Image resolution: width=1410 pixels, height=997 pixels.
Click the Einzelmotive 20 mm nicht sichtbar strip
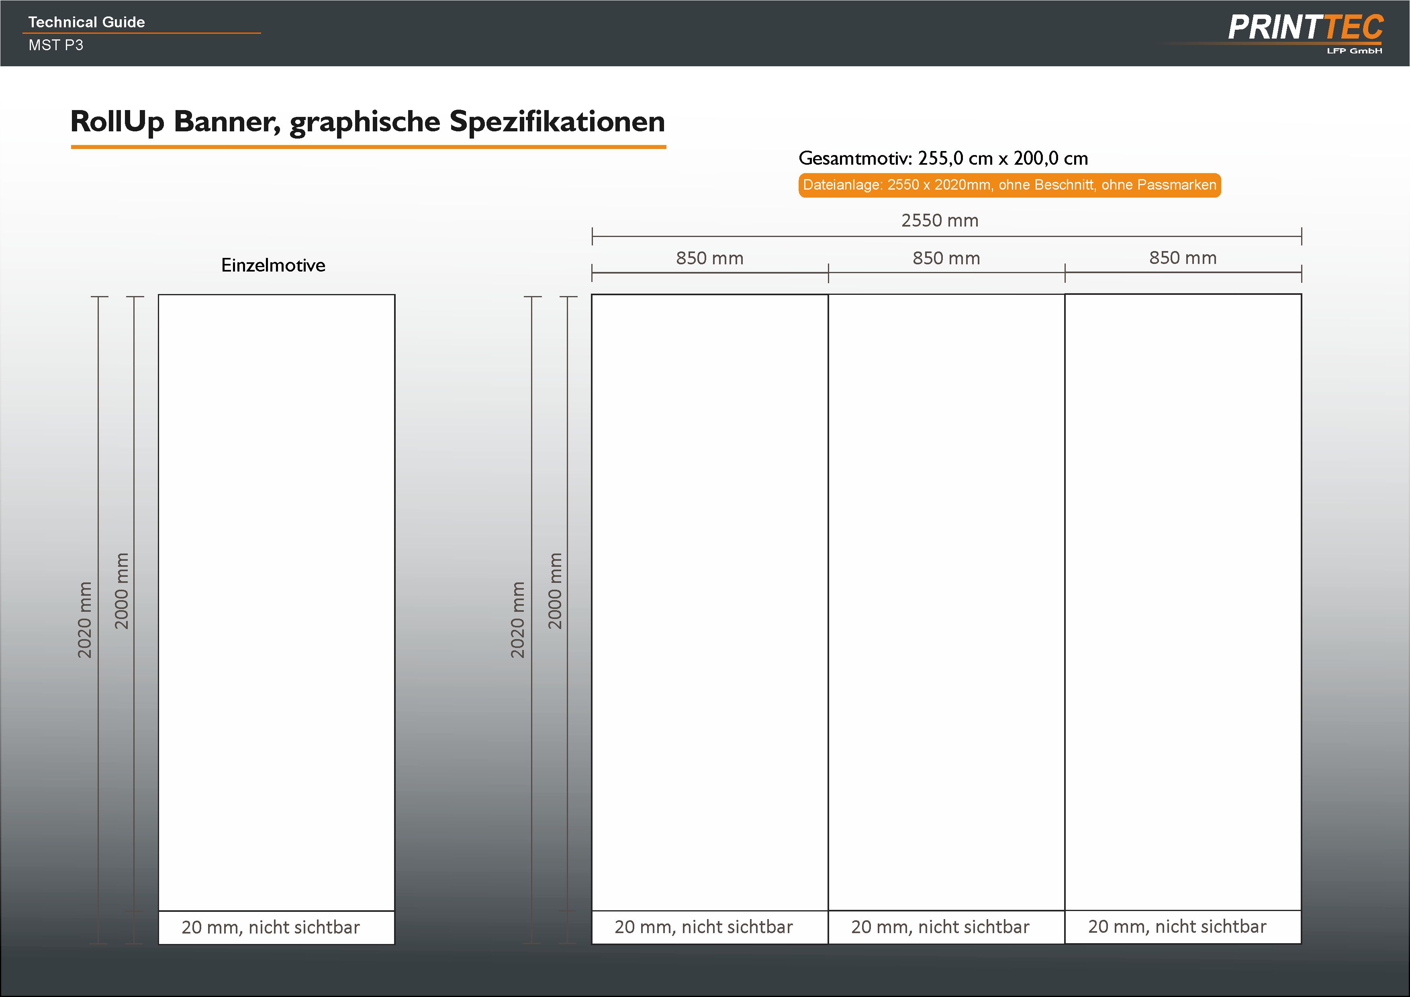271,927
